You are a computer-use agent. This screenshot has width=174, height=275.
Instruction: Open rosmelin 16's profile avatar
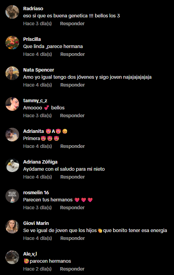12,196
